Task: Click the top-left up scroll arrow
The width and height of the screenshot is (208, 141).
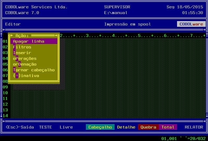Action: coord(1,35)
